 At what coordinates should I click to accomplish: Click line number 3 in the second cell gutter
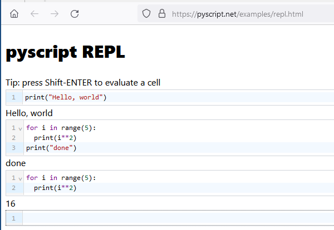(x=13, y=148)
